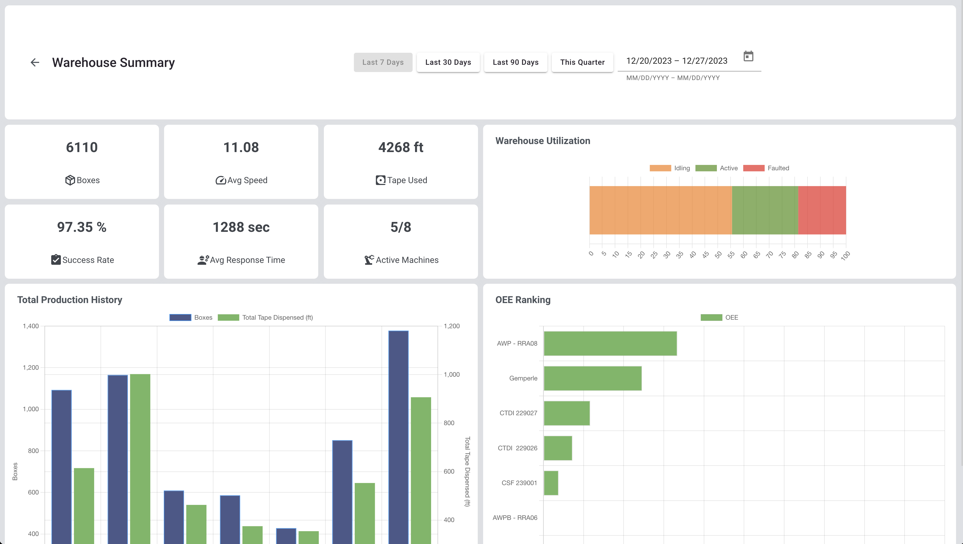Open the calendar date picker icon
Image resolution: width=963 pixels, height=544 pixels.
[x=748, y=56]
